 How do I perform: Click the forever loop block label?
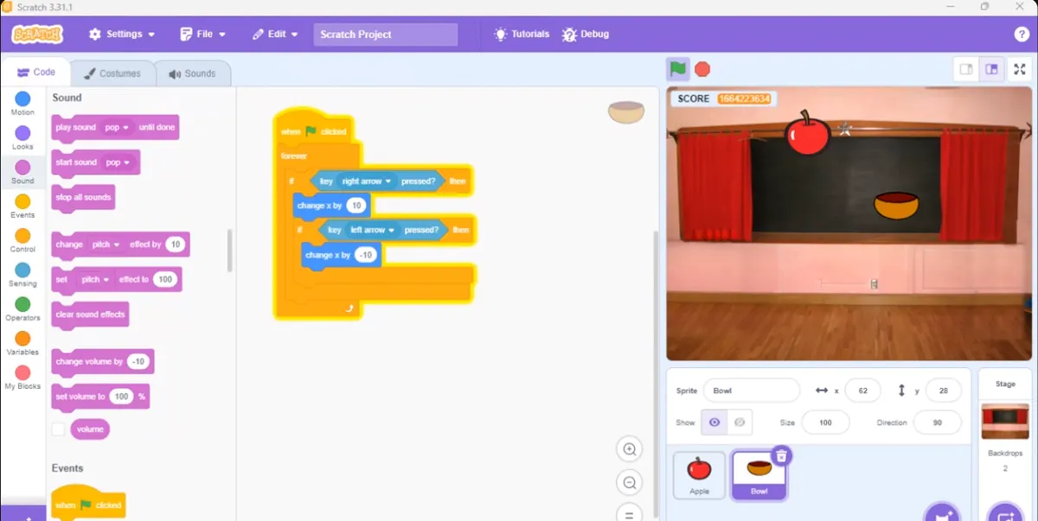(x=294, y=156)
